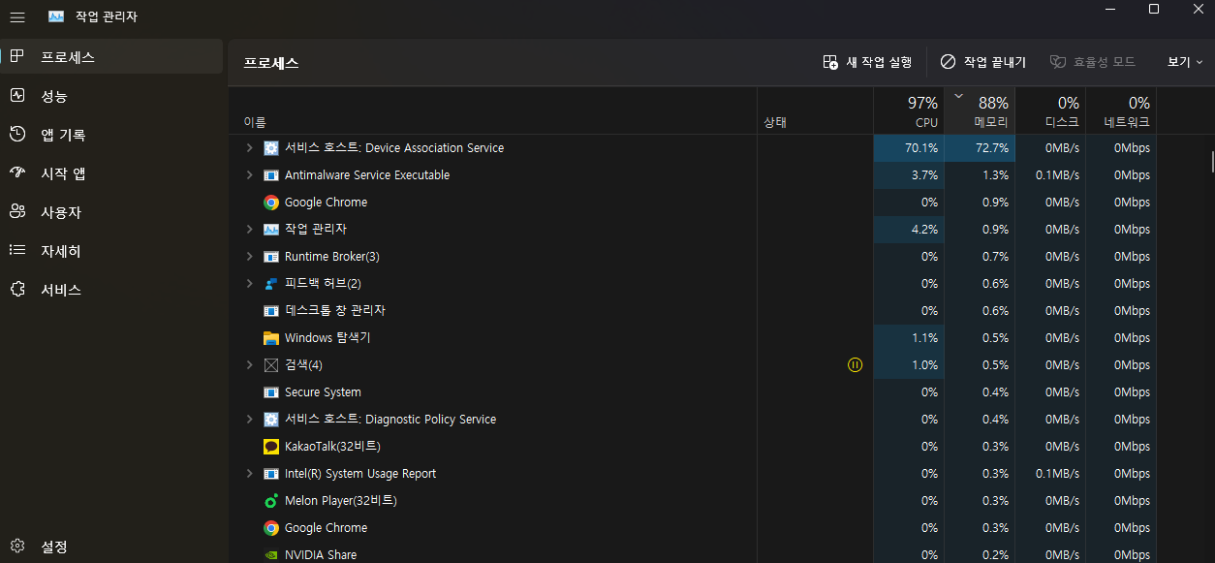Expand the 작업 관리자 process row
This screenshot has width=1215, height=563.
point(249,230)
